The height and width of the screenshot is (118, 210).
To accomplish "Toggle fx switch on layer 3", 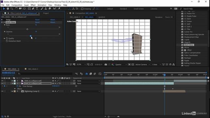I will 60,83.
